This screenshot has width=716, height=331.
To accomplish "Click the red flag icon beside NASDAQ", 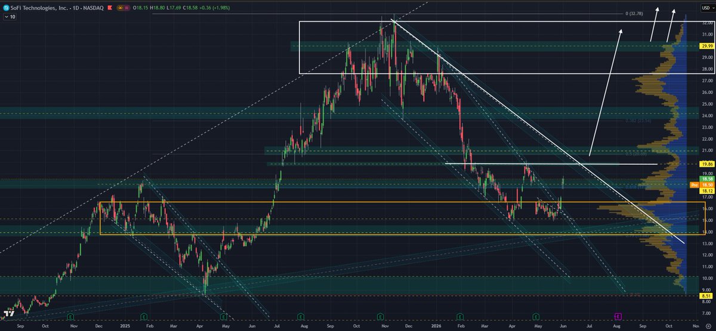I will [109, 7].
